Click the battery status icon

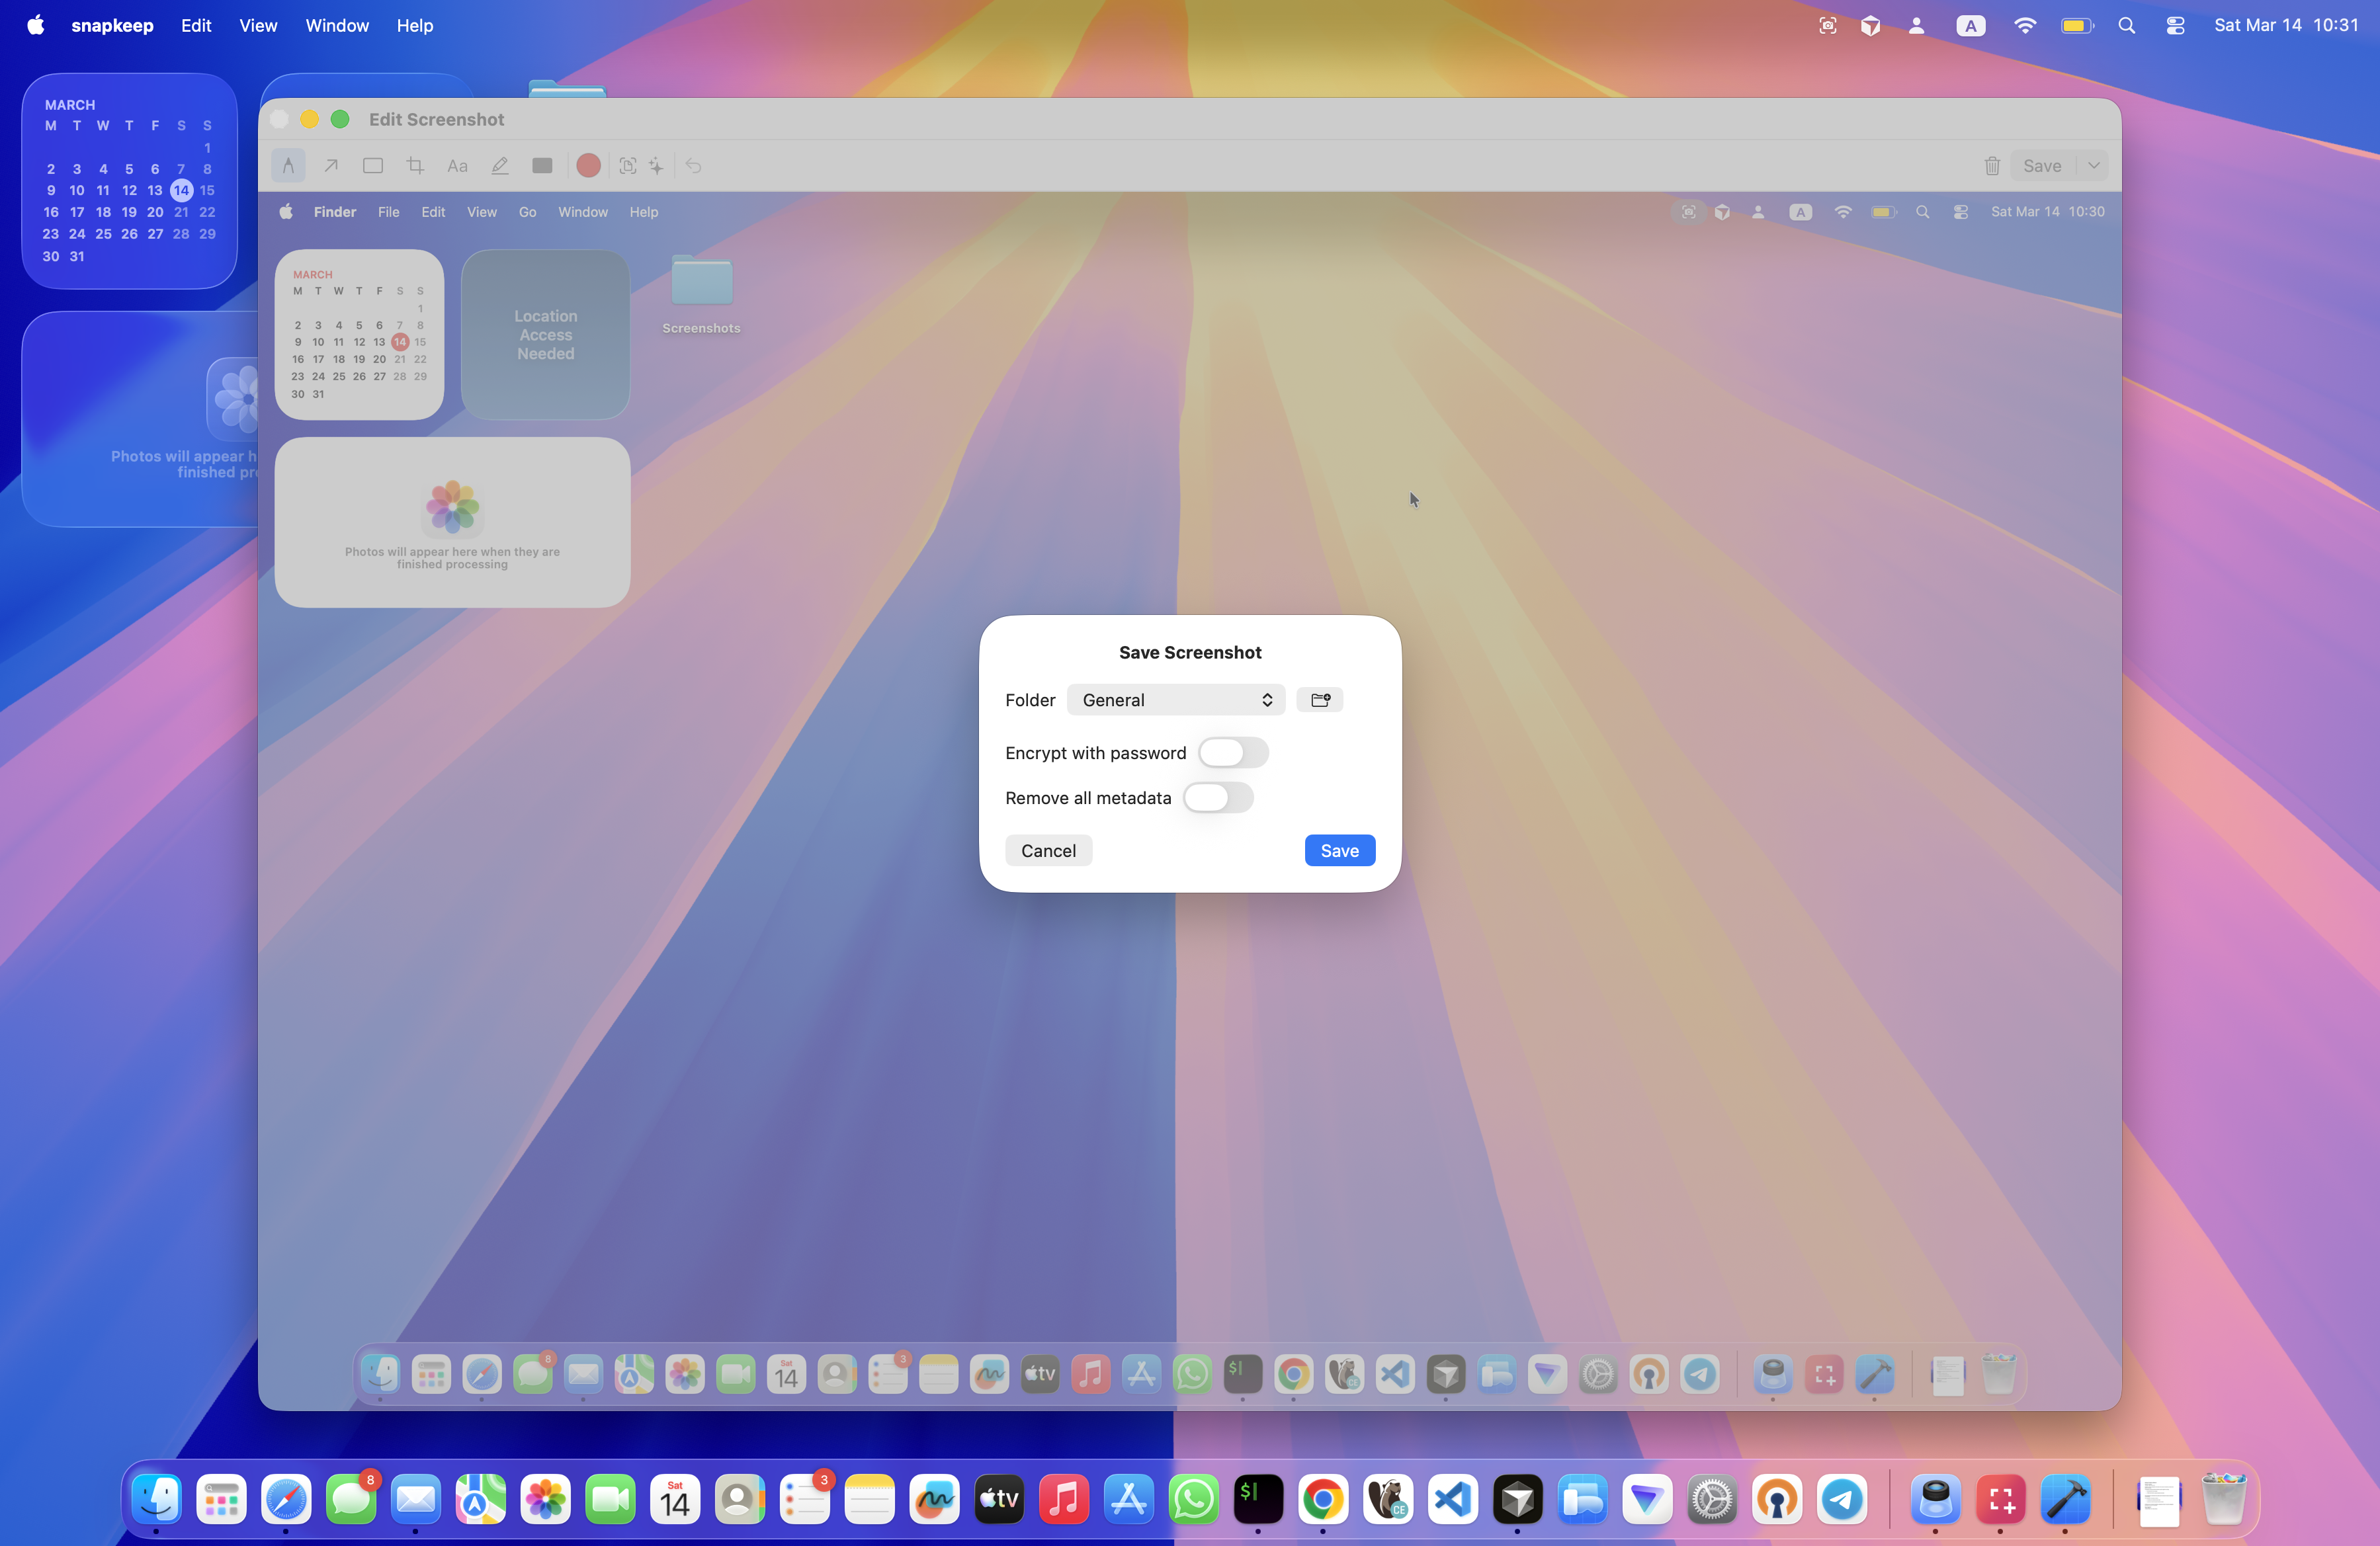pos(2077,26)
